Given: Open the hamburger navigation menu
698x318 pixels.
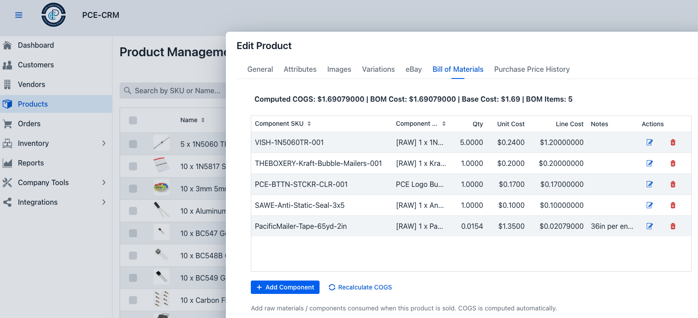Looking at the screenshot, I should coord(19,15).
